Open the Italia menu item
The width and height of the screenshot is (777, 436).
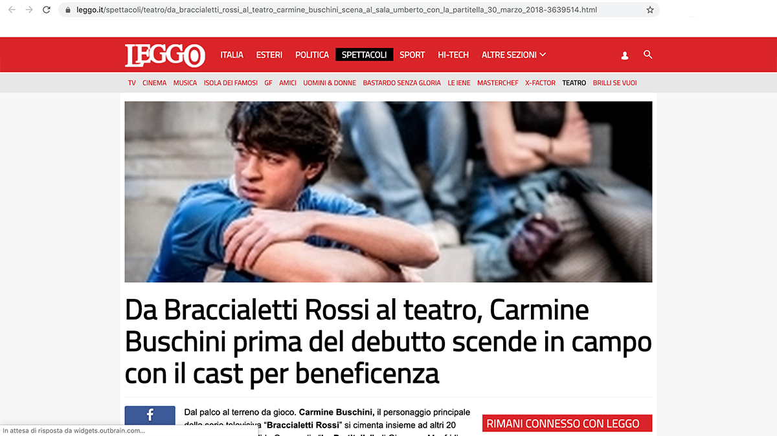tap(232, 55)
